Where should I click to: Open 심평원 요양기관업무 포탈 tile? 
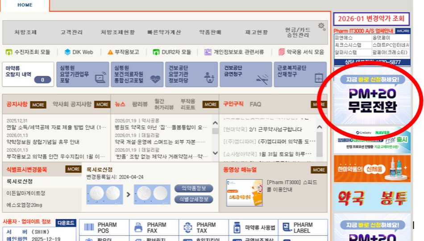click(83, 75)
